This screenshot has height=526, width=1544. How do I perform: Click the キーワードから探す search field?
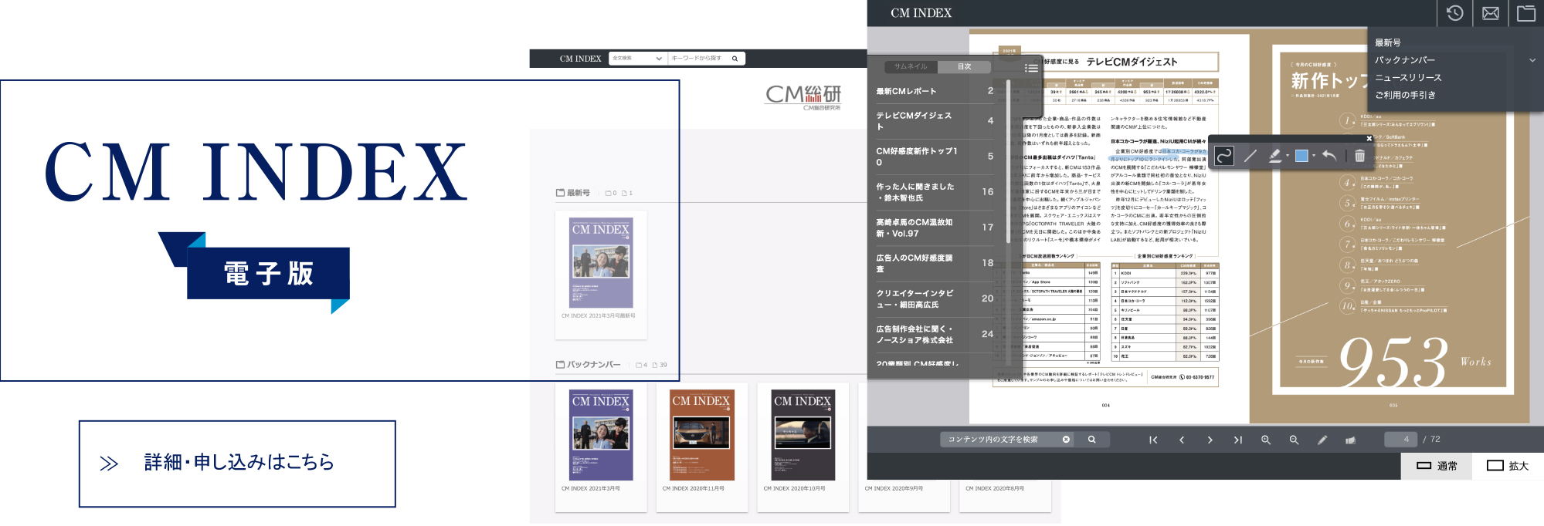(x=699, y=59)
